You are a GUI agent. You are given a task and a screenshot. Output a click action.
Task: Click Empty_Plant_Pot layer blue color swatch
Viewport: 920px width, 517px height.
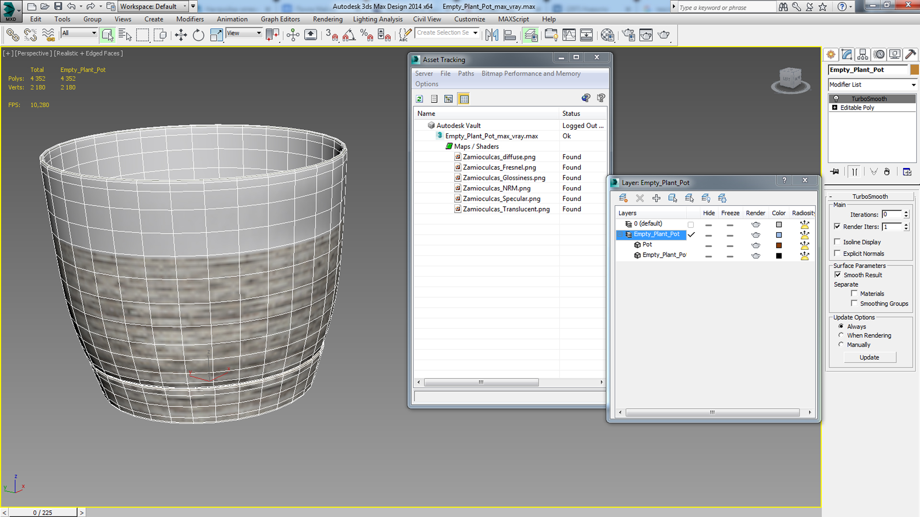tap(779, 235)
